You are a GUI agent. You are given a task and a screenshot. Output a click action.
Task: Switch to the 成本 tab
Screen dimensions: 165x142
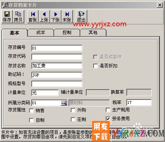coord(41,33)
